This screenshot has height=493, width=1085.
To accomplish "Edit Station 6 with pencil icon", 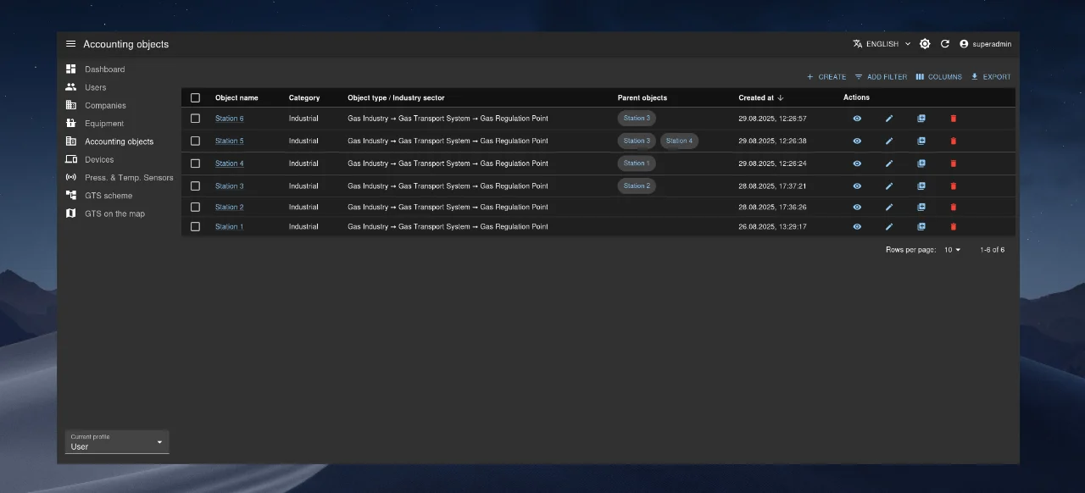I will click(x=889, y=119).
